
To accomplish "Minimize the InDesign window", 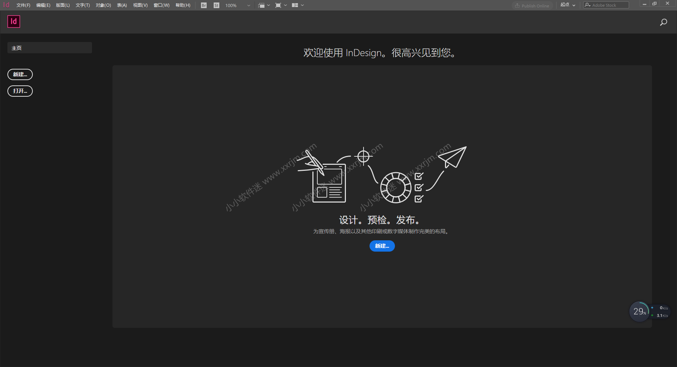I will [644, 4].
